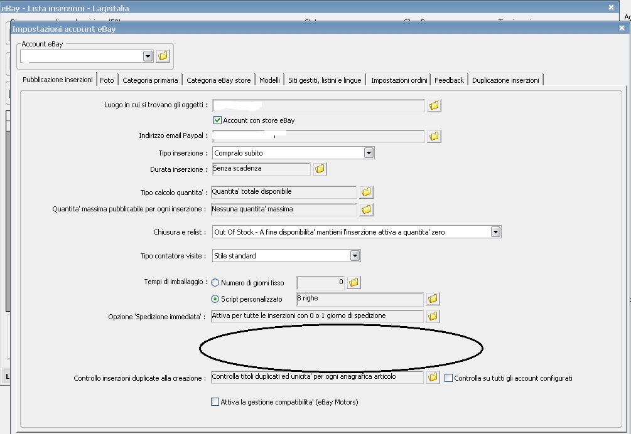Click the Indirizzo email Paypal field

tap(318, 136)
